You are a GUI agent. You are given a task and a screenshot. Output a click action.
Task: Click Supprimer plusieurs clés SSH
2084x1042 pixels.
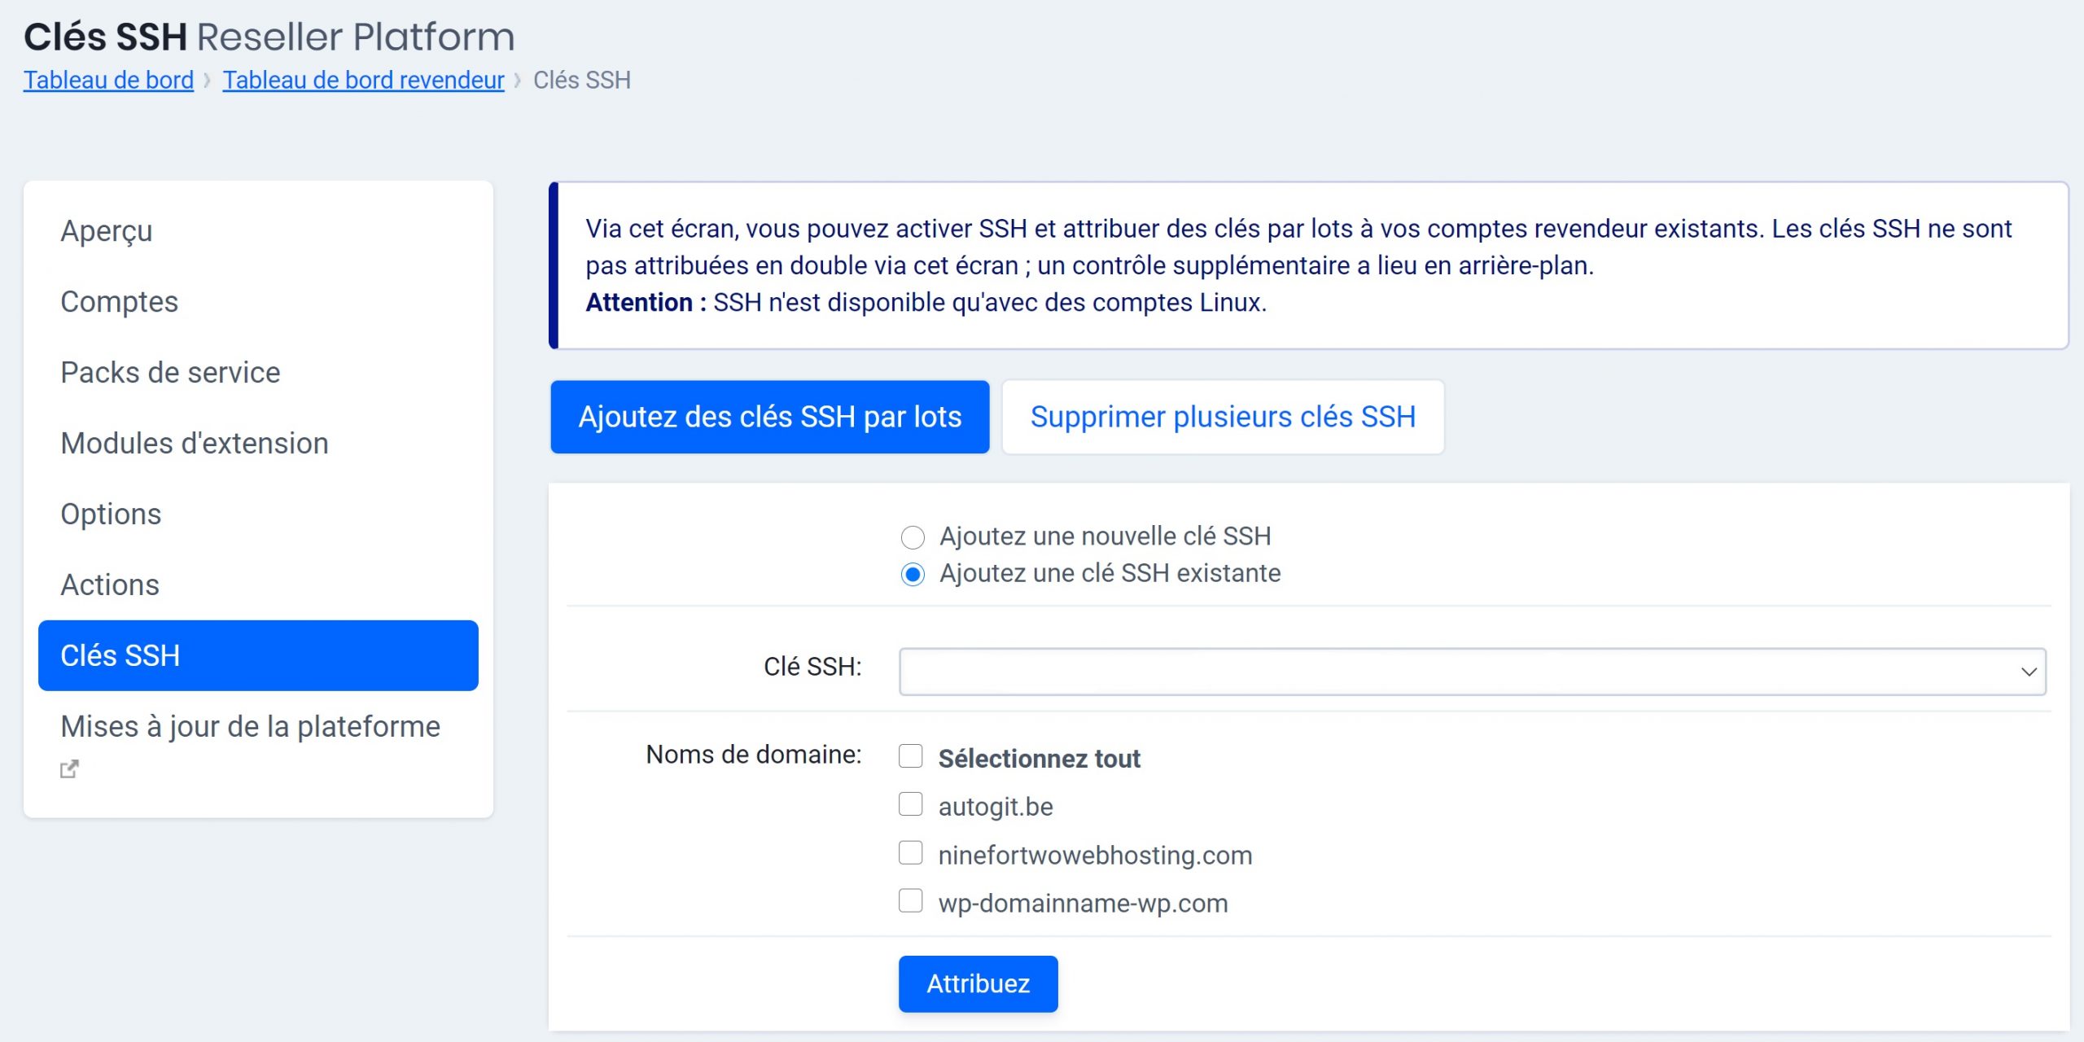point(1223,416)
